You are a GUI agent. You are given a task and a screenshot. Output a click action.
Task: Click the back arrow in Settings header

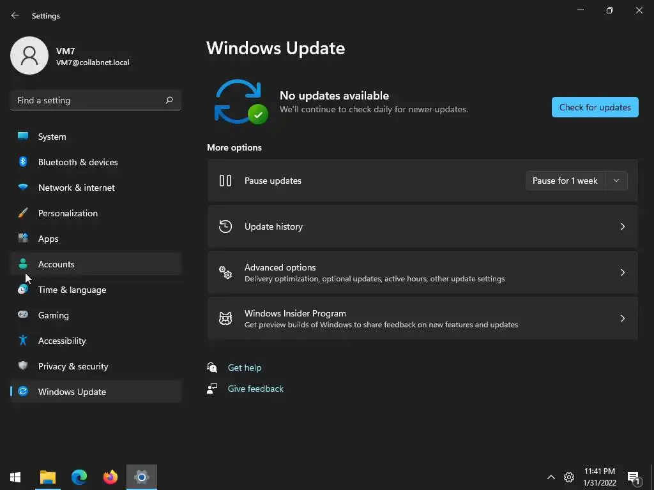[15, 15]
